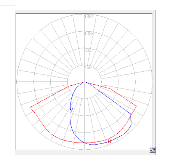Click where red and blue curves cross at bottom center
Viewport: 169px width, 168px height.
[x=84, y=143]
